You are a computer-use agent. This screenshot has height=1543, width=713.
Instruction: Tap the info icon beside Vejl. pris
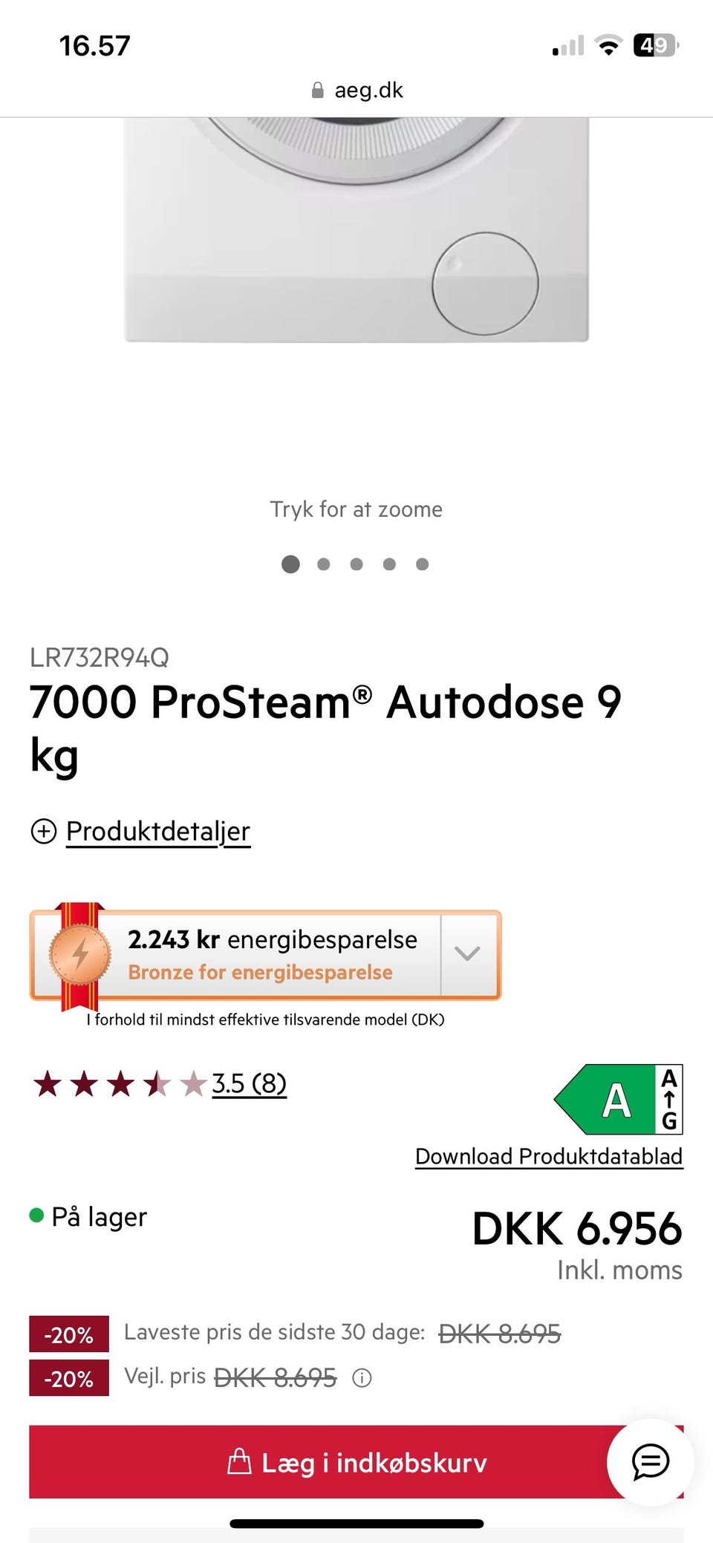pyautogui.click(x=362, y=1378)
